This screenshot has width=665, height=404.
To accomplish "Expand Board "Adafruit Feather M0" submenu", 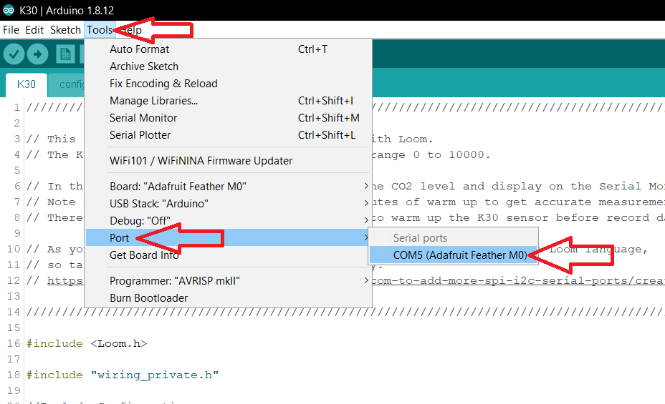I will click(228, 187).
